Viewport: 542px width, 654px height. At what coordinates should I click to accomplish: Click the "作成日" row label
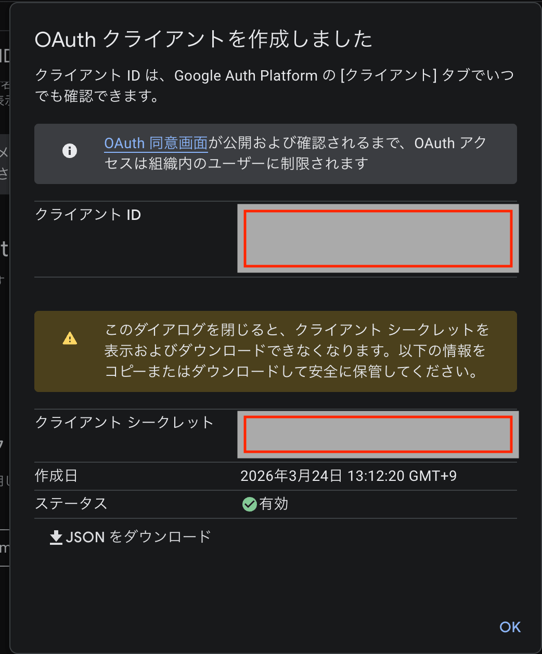pyautogui.click(x=56, y=476)
